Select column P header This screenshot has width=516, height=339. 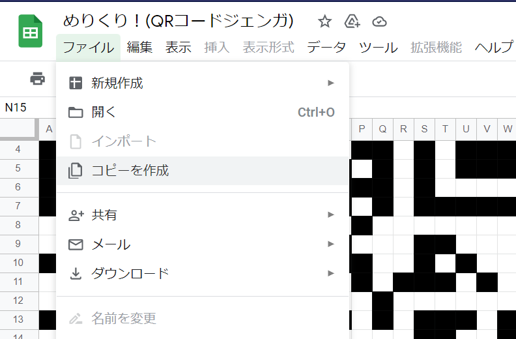[x=362, y=129]
